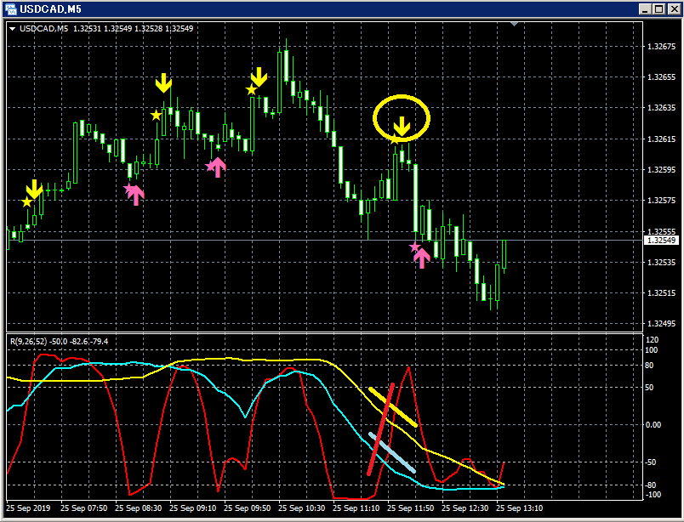Click the yellow down arrow inside the yellow circle

[x=402, y=126]
